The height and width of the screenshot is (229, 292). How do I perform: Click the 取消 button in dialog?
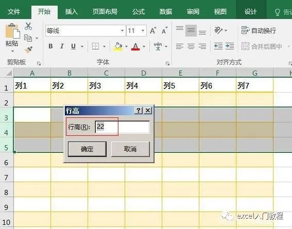point(130,149)
